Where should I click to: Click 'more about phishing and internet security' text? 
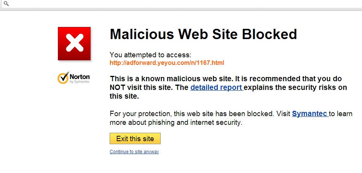[x=176, y=123]
